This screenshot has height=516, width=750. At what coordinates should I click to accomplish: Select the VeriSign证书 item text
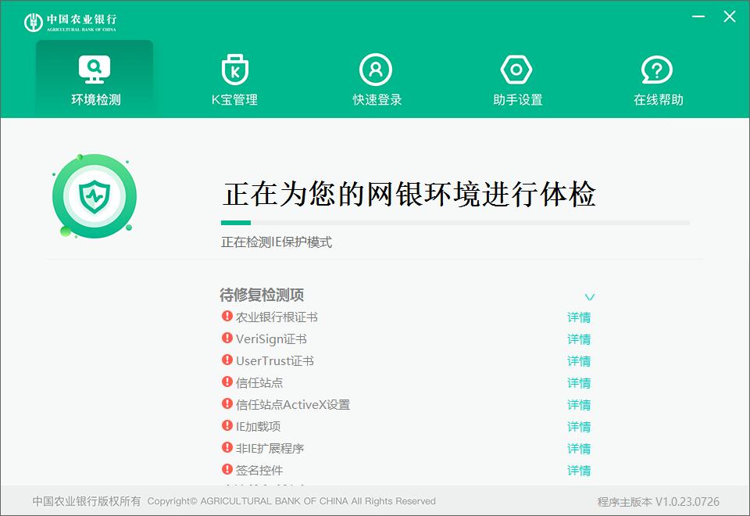[271, 339]
